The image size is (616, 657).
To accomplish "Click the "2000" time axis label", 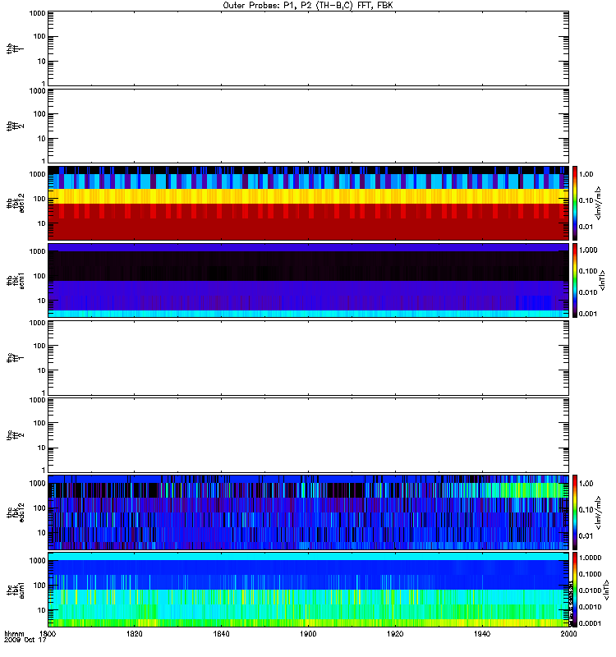I will [x=568, y=633].
